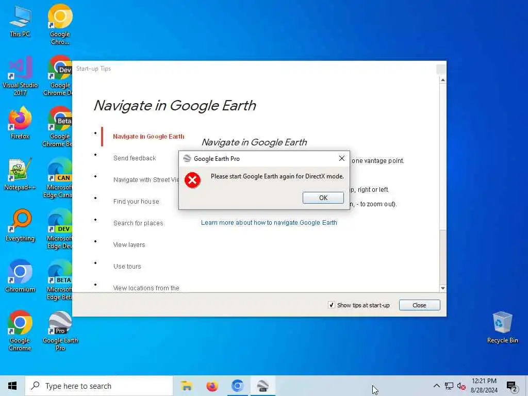Click the muted volume tray icon

point(461,386)
